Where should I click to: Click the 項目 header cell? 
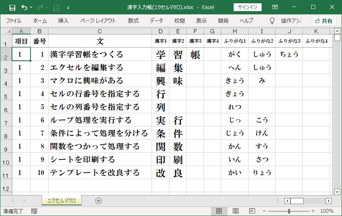pyautogui.click(x=21, y=41)
